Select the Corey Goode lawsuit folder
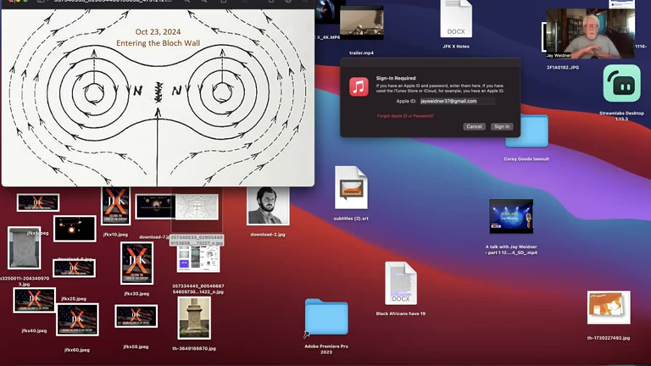The height and width of the screenshot is (366, 651). point(526,131)
